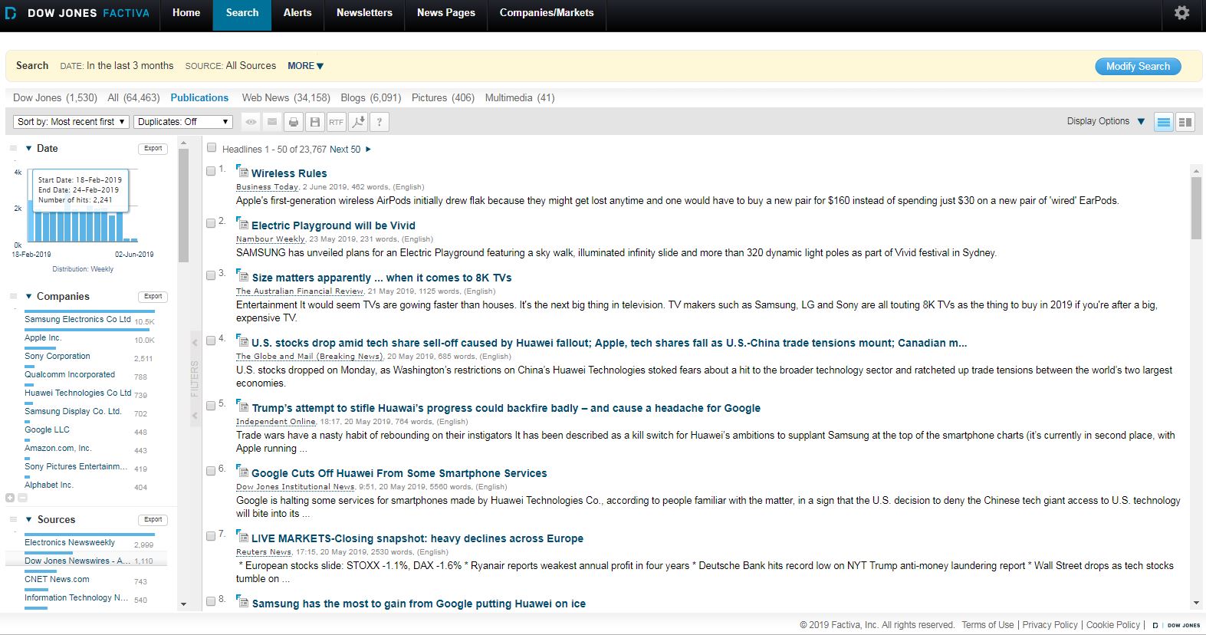This screenshot has height=635, width=1206.
Task: Print the selected headlines
Action: (294, 122)
